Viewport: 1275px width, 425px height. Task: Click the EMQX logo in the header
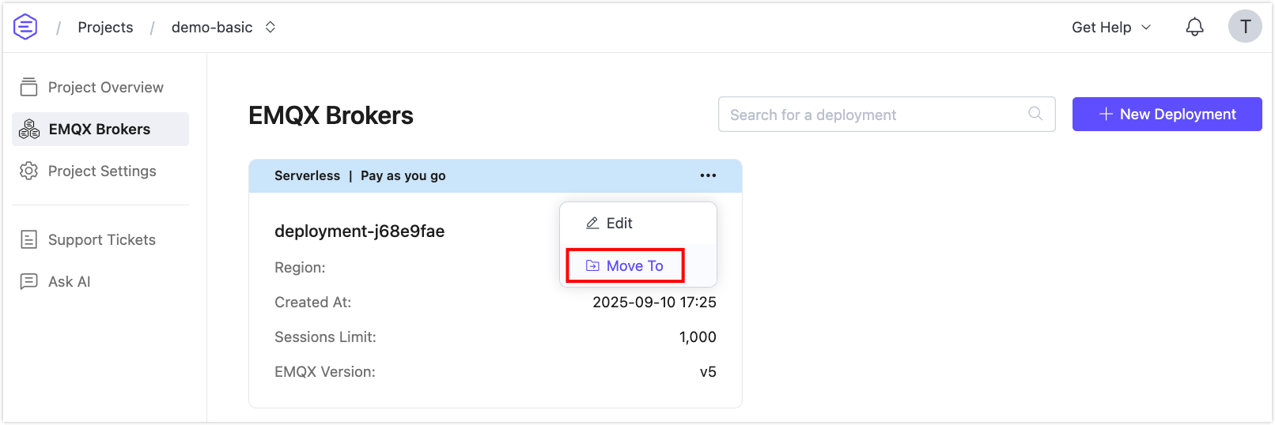coord(25,27)
